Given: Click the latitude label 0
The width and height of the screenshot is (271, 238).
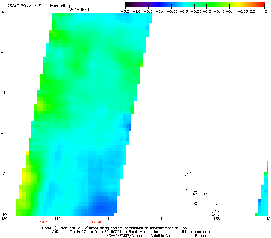Looking at the screenshot, I should [x=3, y=12].
